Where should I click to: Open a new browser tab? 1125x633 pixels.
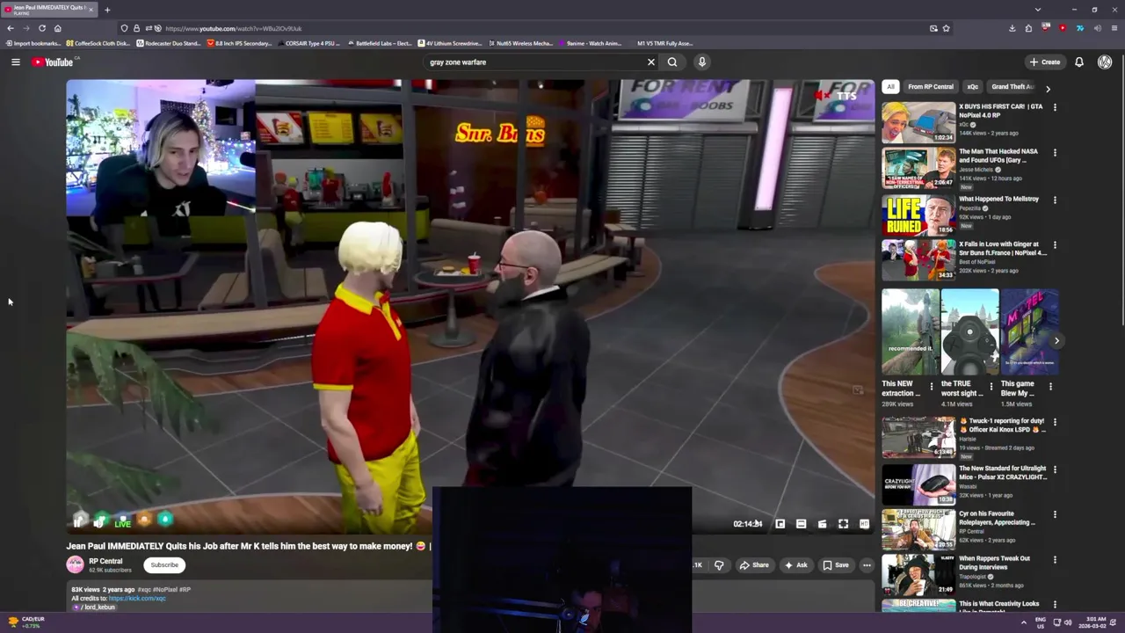[107, 10]
